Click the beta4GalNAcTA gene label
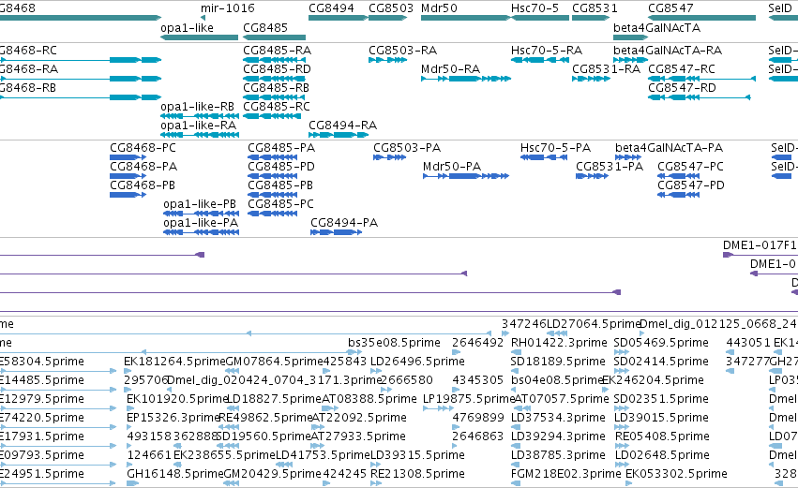This screenshot has width=798, height=488. 657,28
